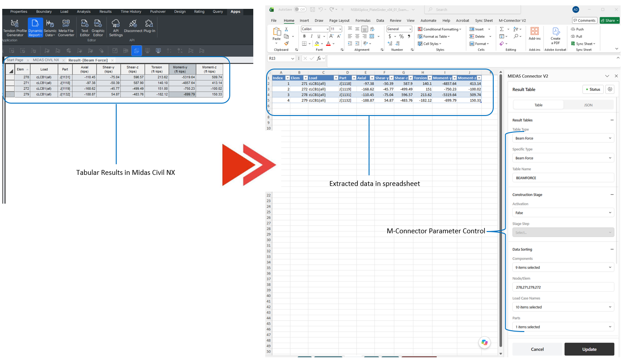Click Pull in the Sync Sheet group
621x363 pixels.
(577, 36)
